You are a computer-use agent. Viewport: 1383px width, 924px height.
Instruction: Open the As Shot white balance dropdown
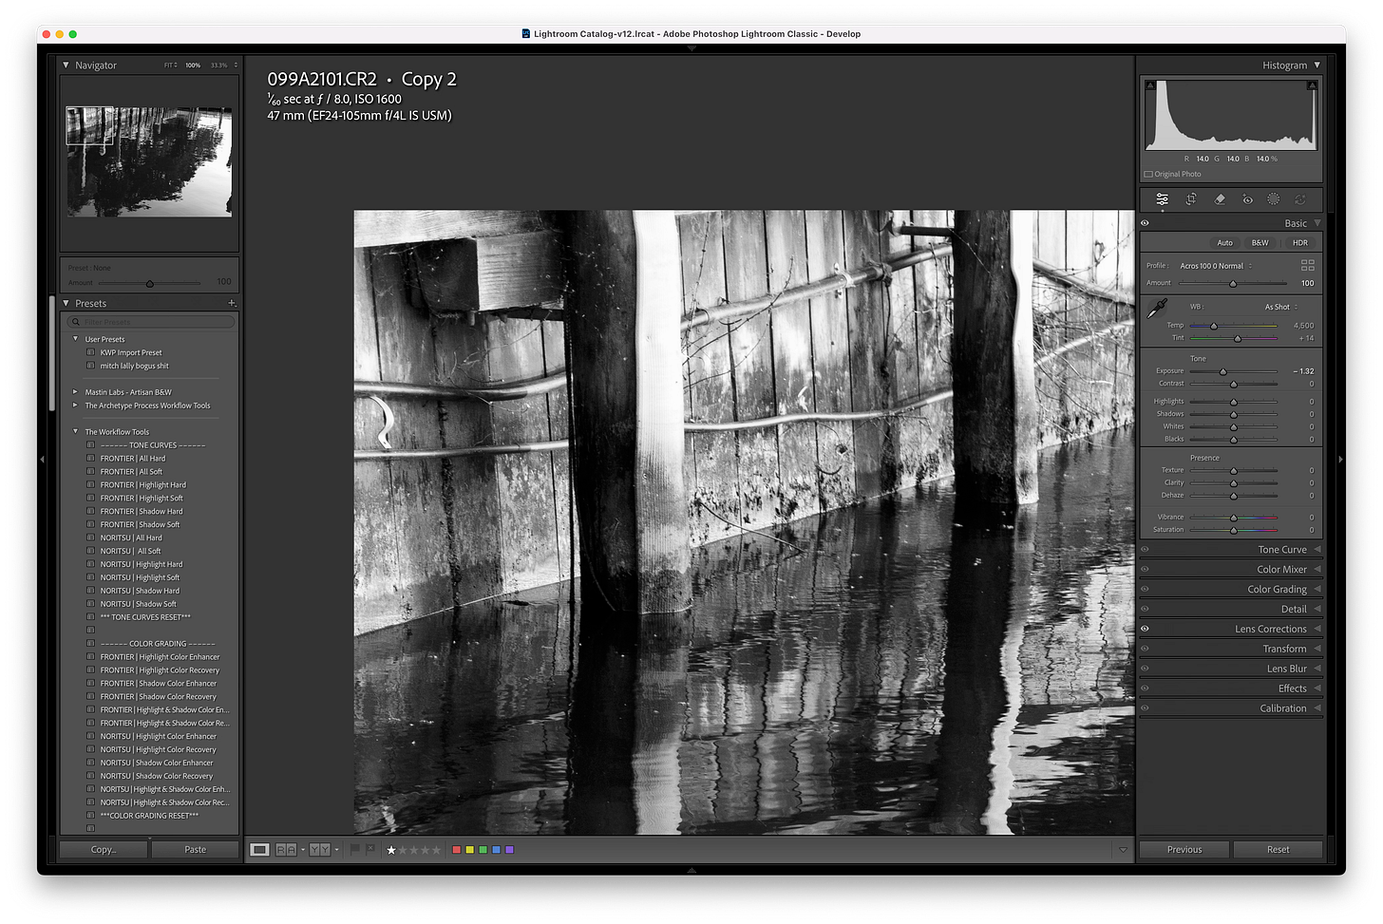pyautogui.click(x=1278, y=306)
